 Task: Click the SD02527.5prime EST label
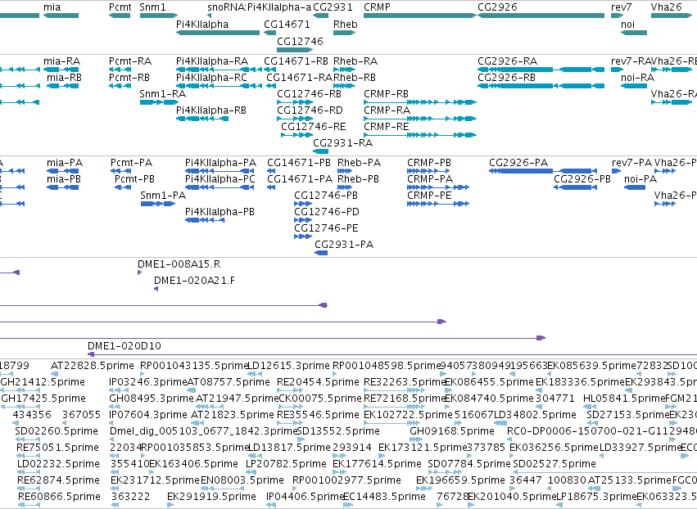pos(554,464)
